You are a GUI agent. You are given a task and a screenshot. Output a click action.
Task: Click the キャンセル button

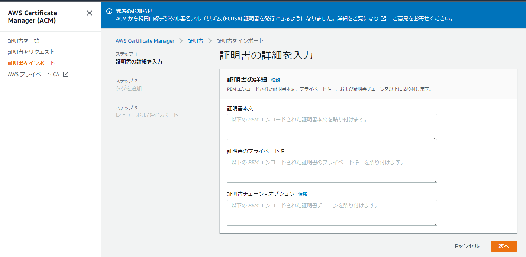(466, 246)
